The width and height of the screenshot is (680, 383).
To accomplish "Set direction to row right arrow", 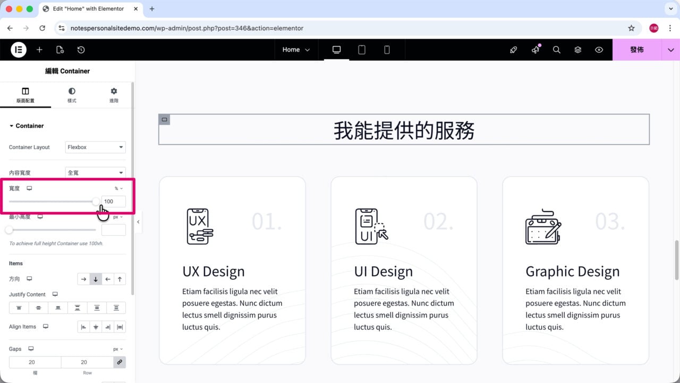I will coord(83,279).
